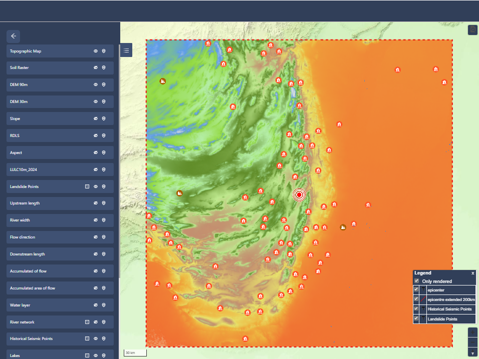The height and width of the screenshot is (359, 479).
Task: Select the Flow direction layer row
Action: tap(45, 237)
